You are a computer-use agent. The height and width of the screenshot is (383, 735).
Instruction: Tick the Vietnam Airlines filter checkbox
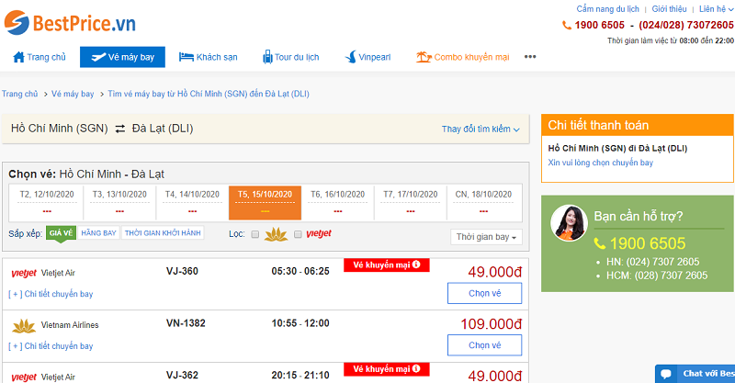255,234
